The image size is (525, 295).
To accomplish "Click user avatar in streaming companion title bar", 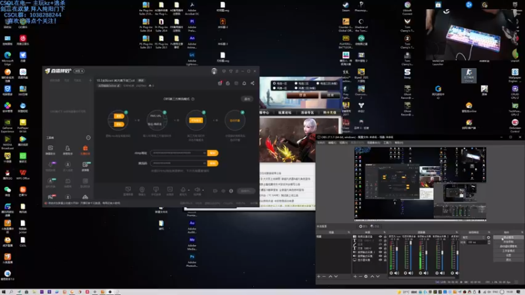I will tap(215, 71).
